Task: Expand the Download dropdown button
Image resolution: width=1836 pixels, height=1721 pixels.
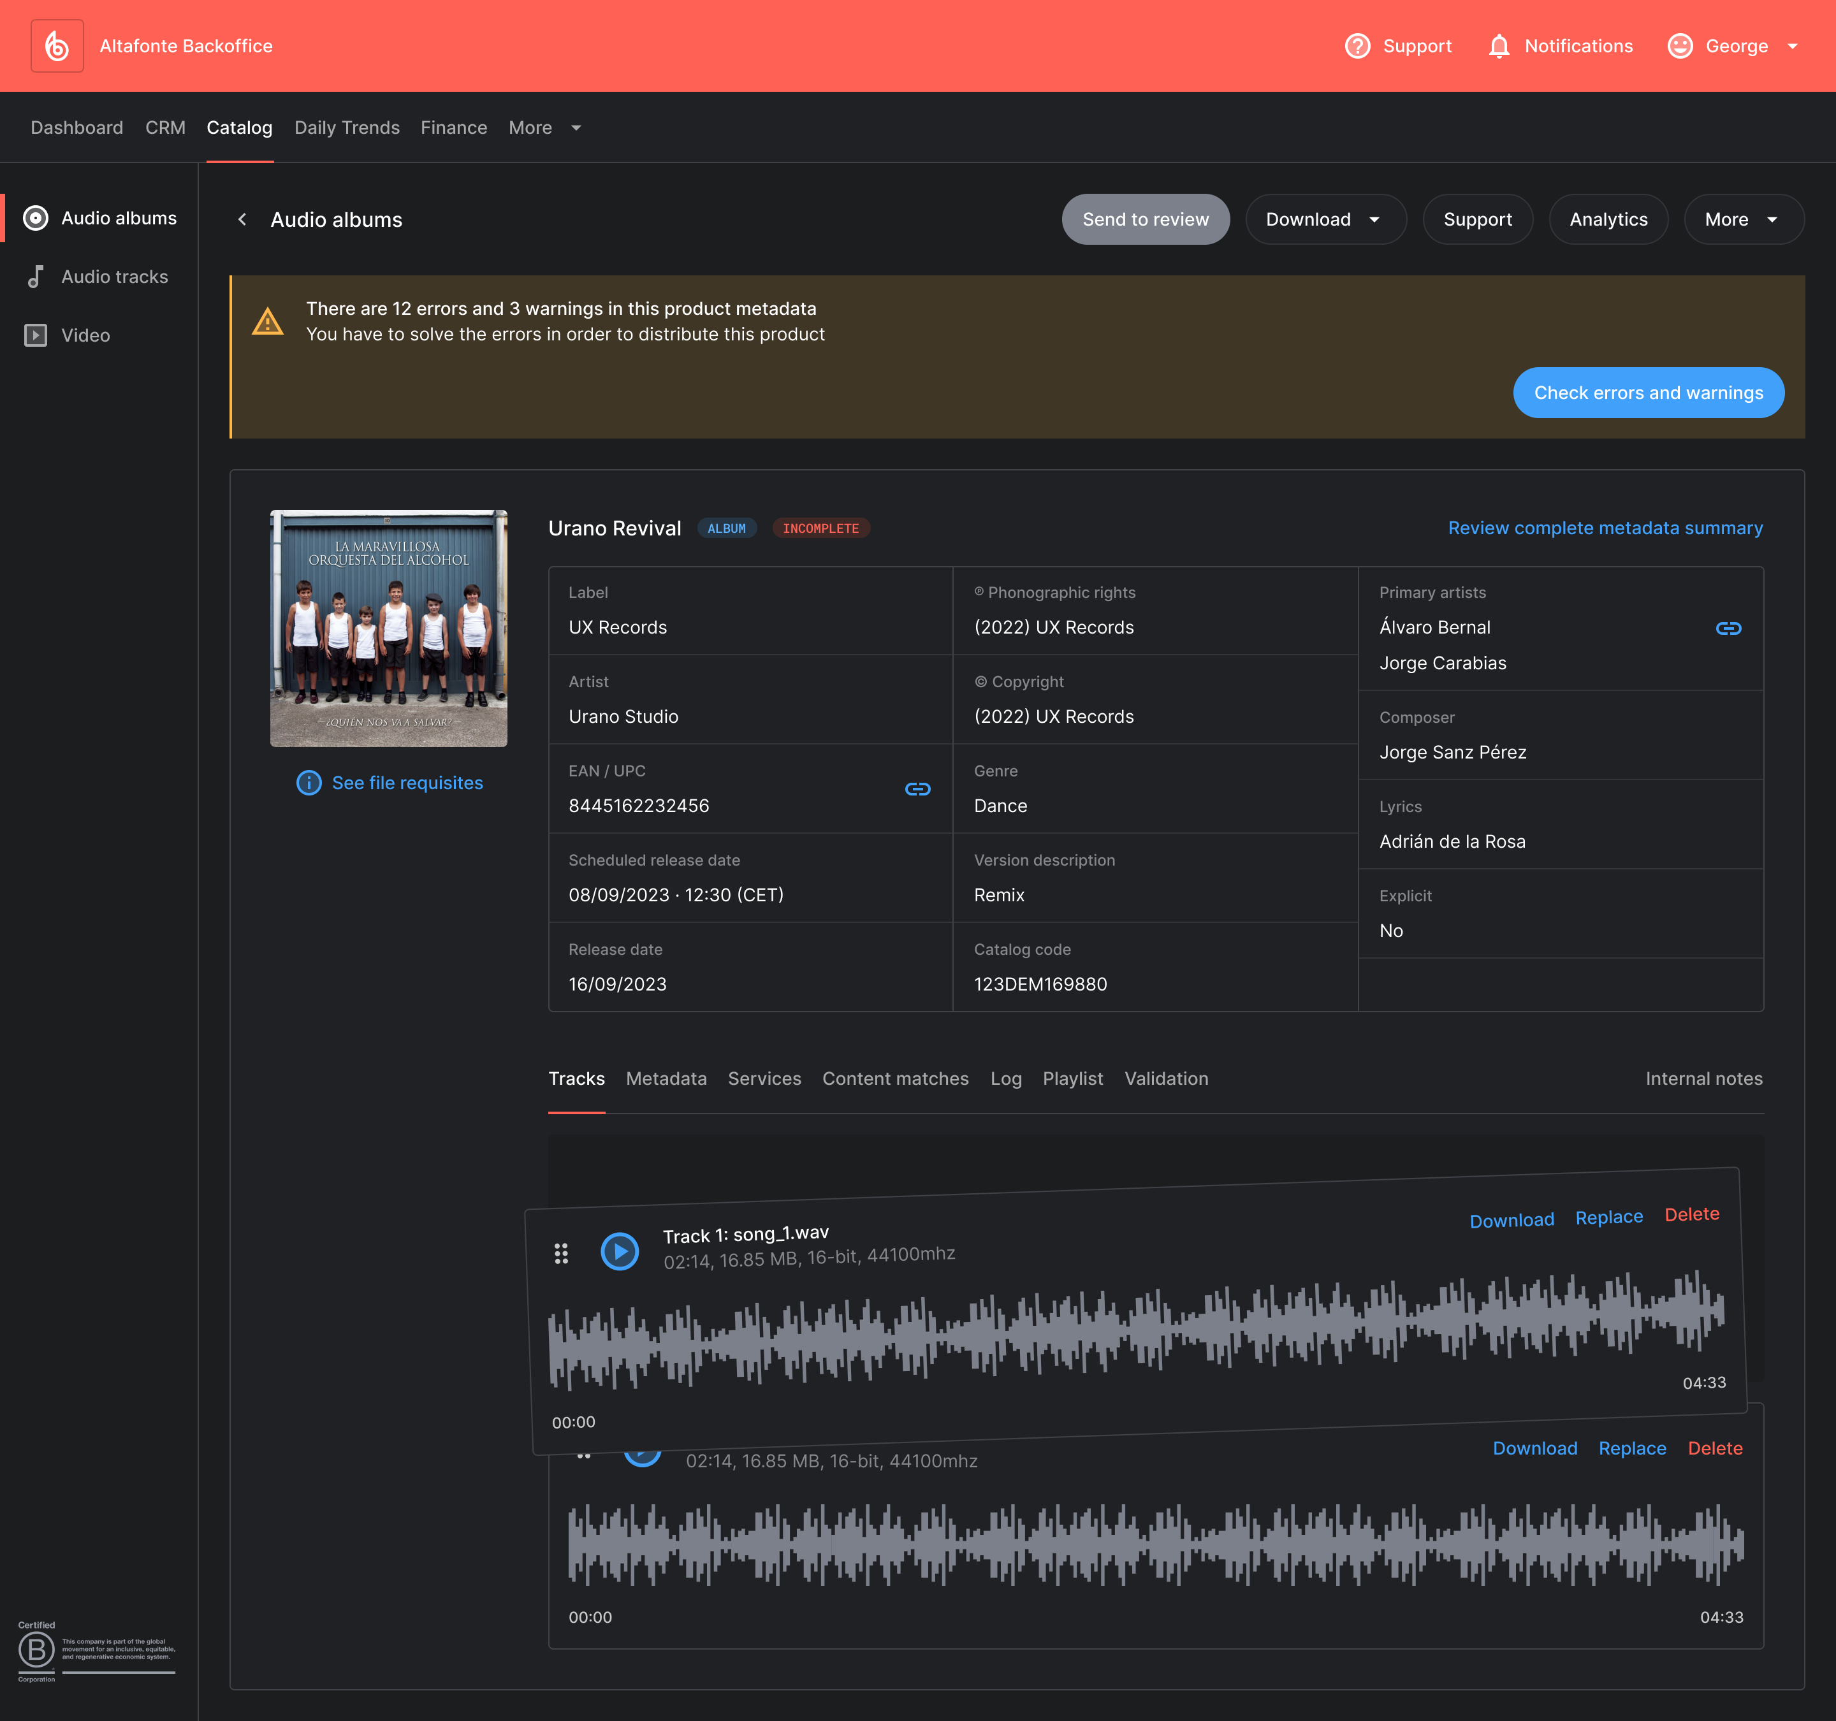Action: click(1324, 220)
